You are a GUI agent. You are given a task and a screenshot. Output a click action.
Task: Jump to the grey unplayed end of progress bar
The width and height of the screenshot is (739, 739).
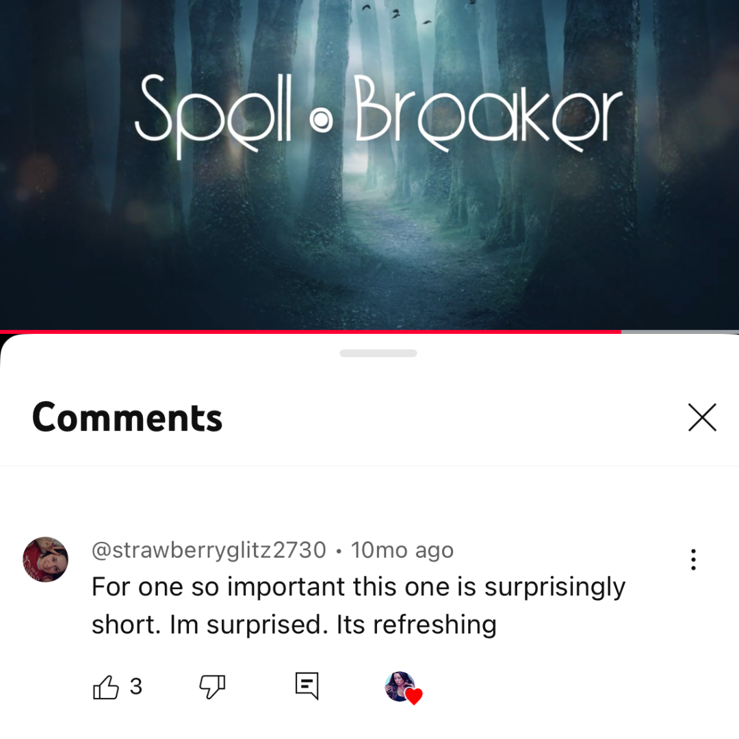pos(679,332)
